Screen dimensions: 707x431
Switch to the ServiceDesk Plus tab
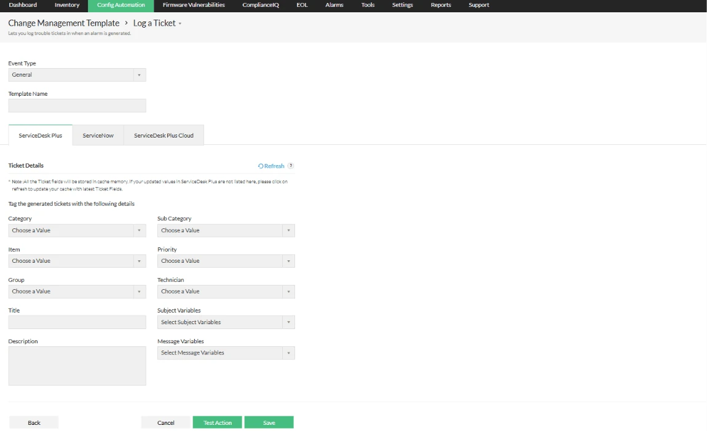[x=41, y=135]
